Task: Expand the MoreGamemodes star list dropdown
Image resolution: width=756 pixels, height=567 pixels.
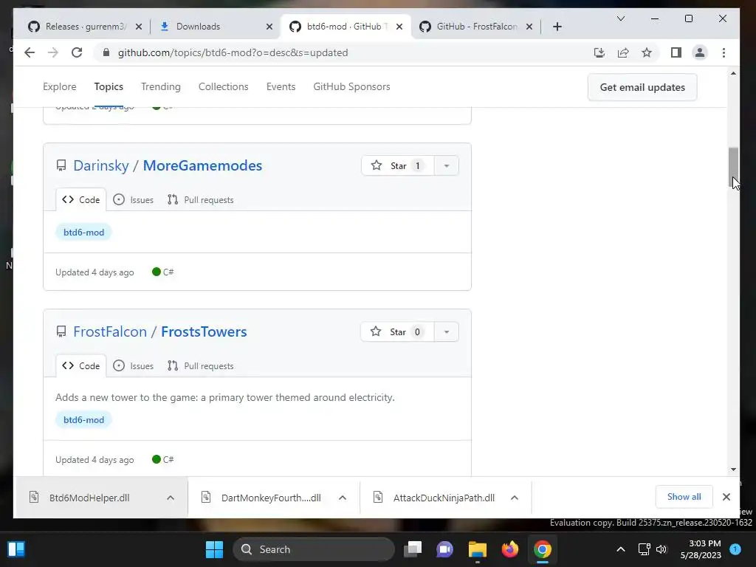Action: tap(447, 166)
